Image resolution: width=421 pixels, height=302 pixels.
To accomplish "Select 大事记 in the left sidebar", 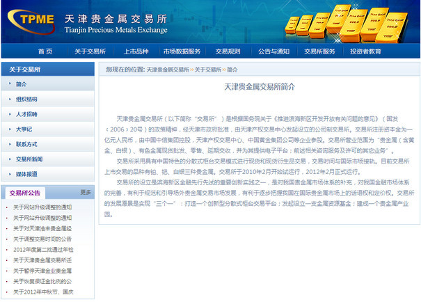I will (x=24, y=129).
